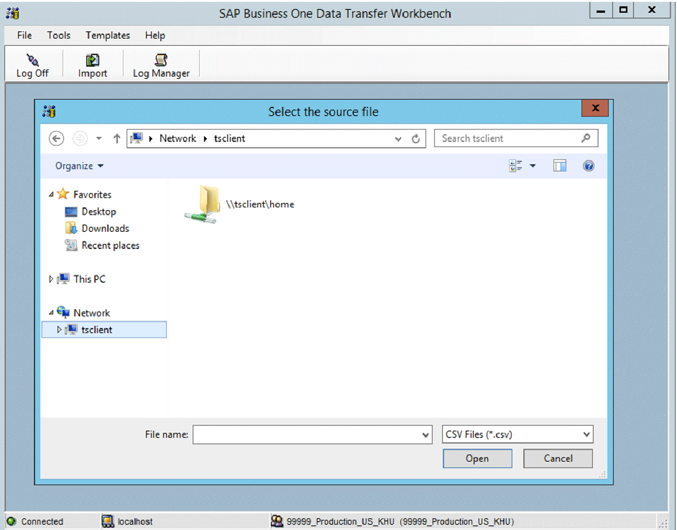Click the search magnifier icon

pyautogui.click(x=586, y=138)
